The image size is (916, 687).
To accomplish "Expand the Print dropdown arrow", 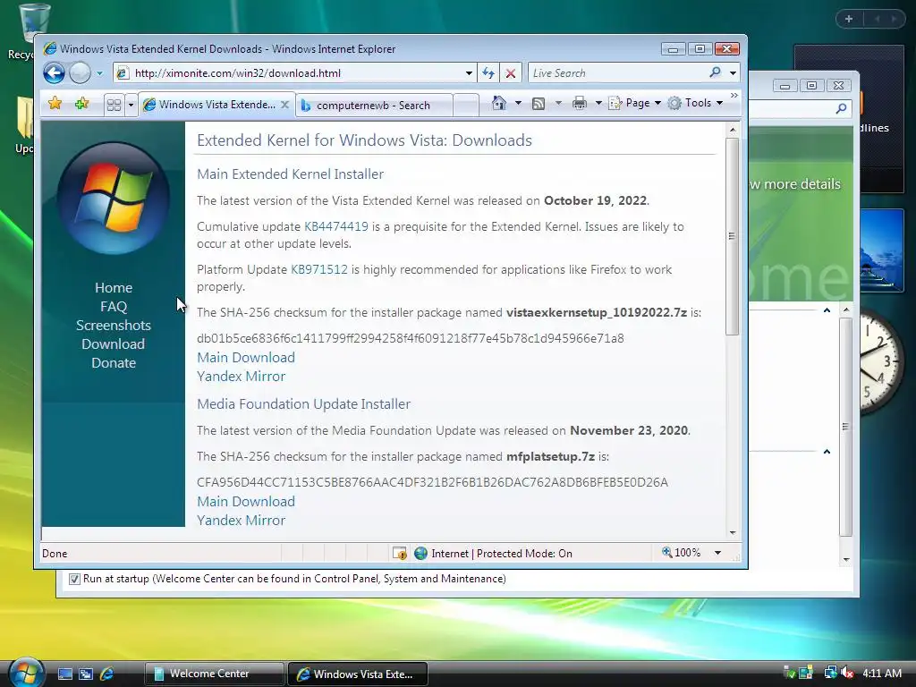I will [598, 103].
